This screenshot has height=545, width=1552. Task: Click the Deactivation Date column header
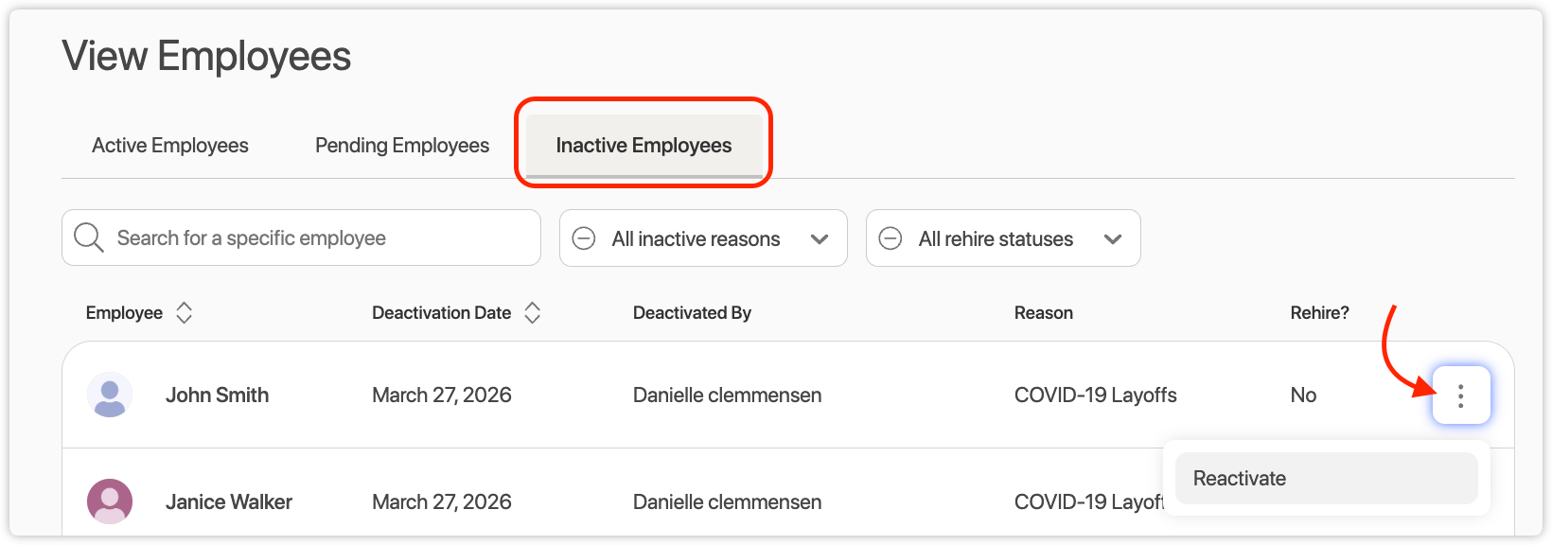[441, 313]
